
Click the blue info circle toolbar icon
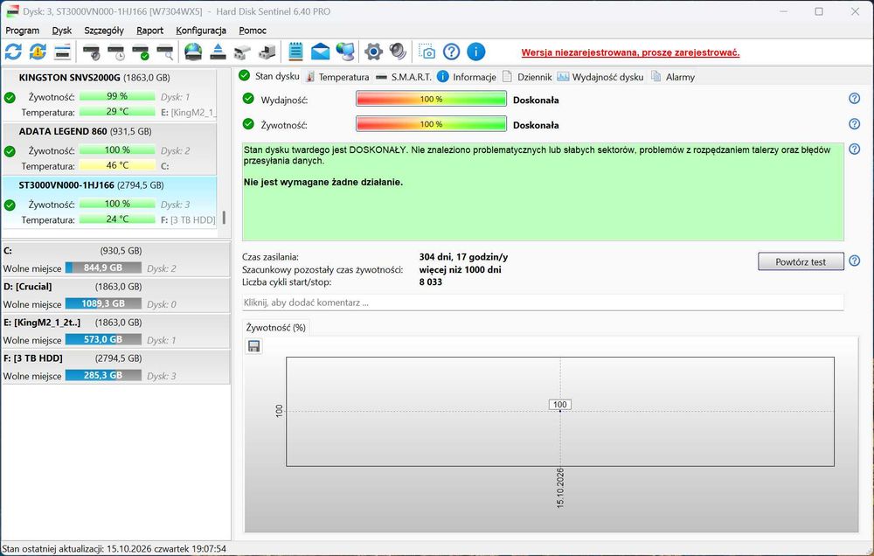475,52
